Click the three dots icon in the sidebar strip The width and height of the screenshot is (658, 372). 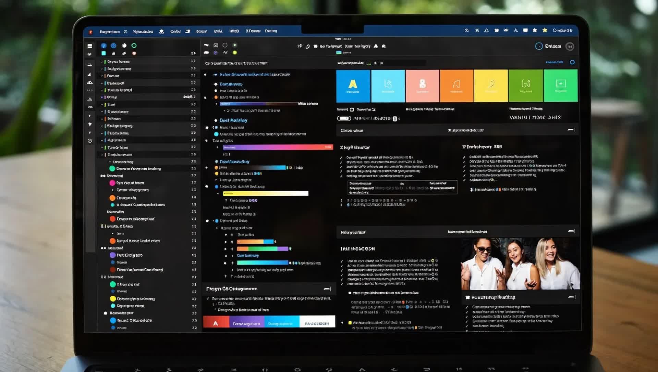point(90,90)
